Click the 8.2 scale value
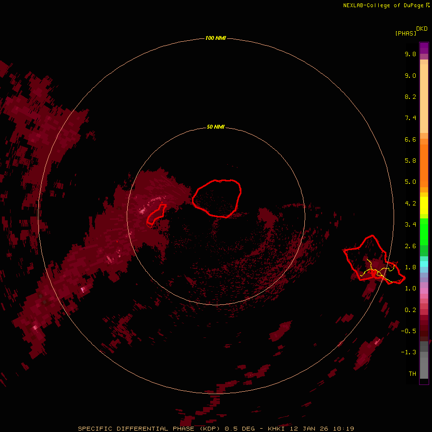The image size is (432, 432). pos(410,96)
